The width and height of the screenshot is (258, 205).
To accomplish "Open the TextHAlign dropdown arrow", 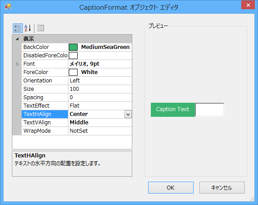I will tap(128, 114).
